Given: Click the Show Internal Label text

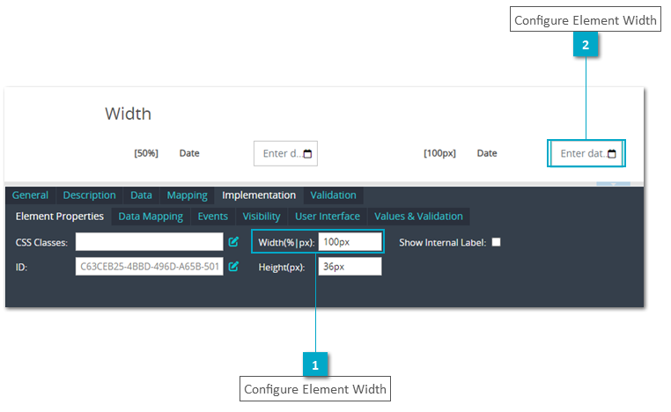Looking at the screenshot, I should 442,243.
